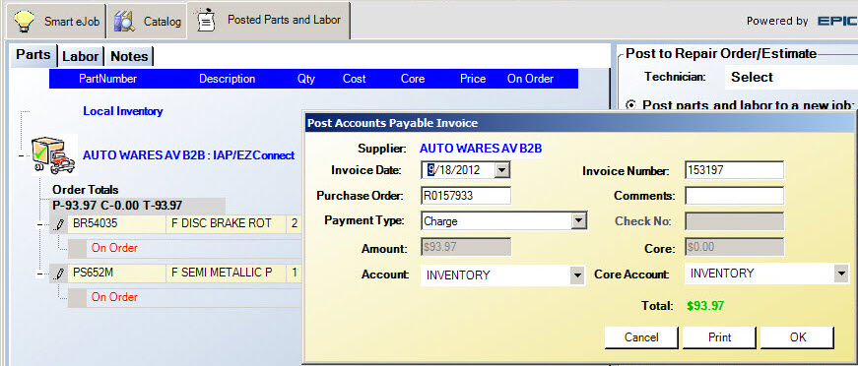Click the Print button
The height and width of the screenshot is (366, 858).
pos(719,337)
